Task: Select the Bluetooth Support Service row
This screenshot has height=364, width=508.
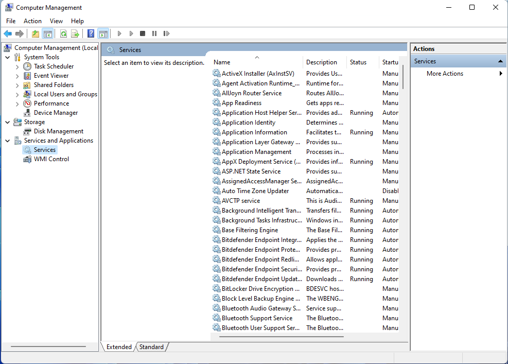Action: [x=305, y=318]
